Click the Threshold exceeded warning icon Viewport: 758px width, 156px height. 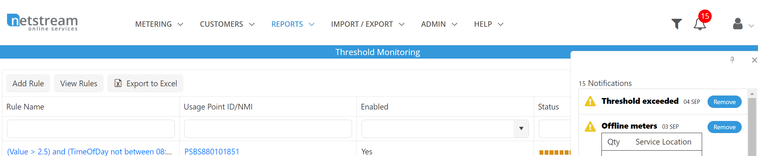(590, 102)
